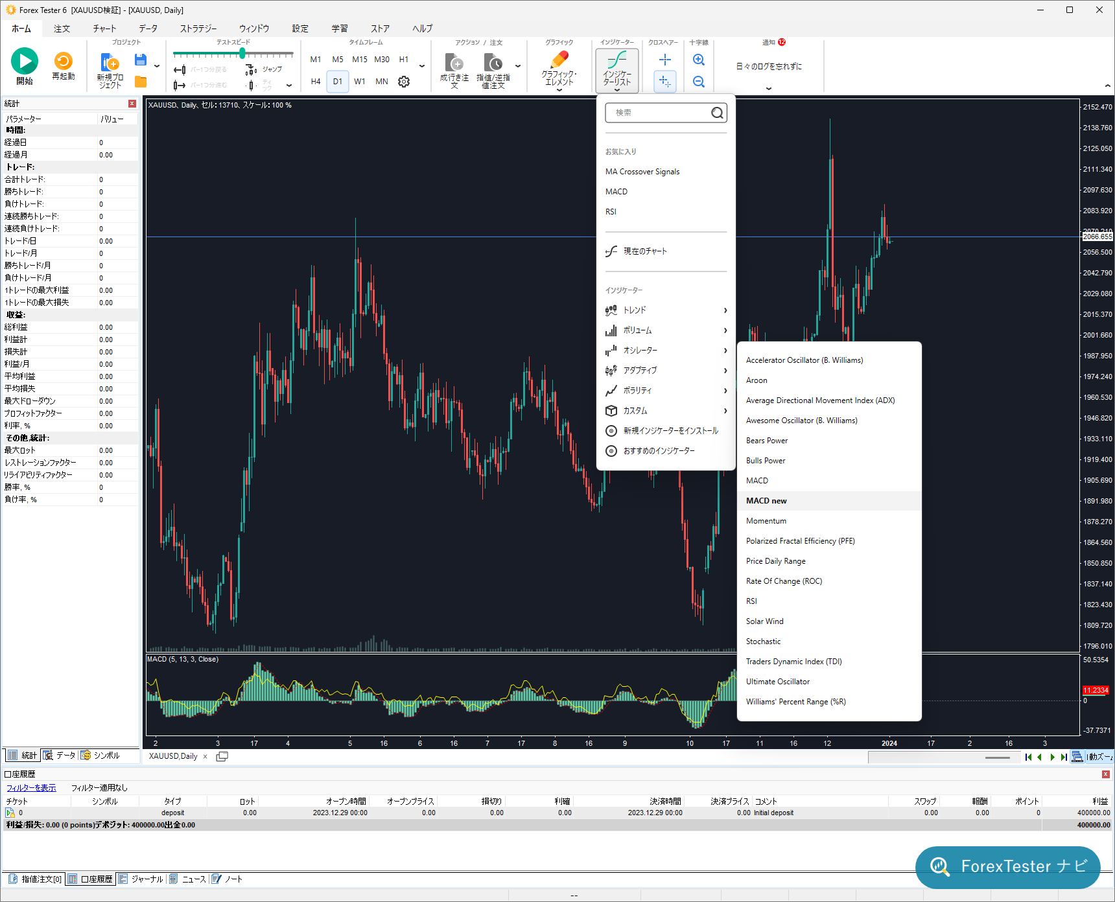
Task: Click the フィルターを表示 show filter link
Action: [x=31, y=788]
